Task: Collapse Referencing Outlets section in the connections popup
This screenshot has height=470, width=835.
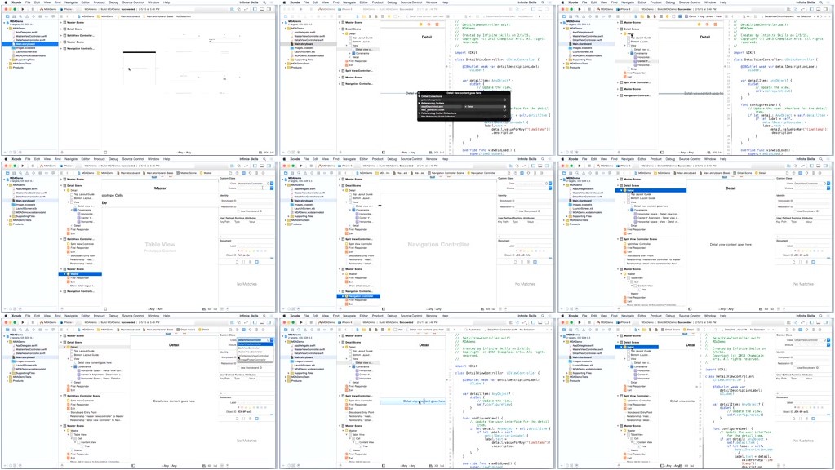Action: click(x=419, y=104)
